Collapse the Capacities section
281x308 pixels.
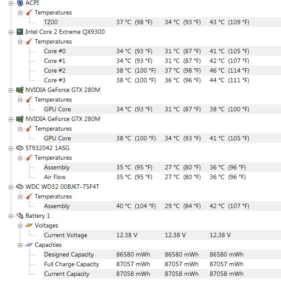tap(20, 246)
